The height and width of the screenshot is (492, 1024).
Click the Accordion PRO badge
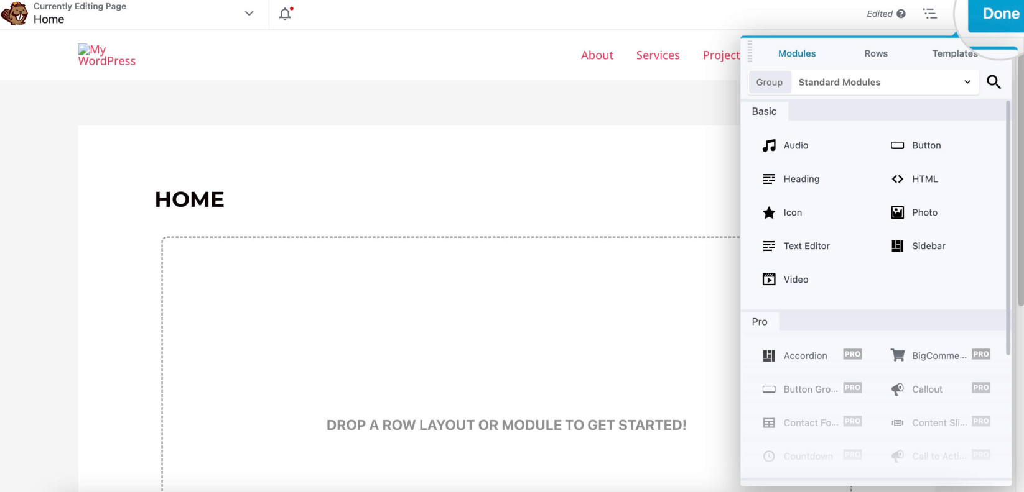point(852,354)
